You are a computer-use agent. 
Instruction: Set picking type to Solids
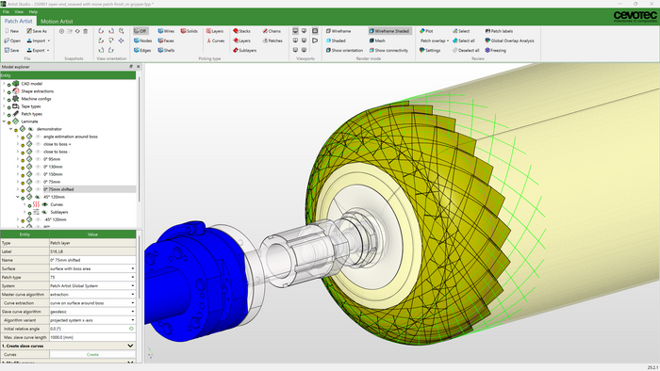point(189,31)
